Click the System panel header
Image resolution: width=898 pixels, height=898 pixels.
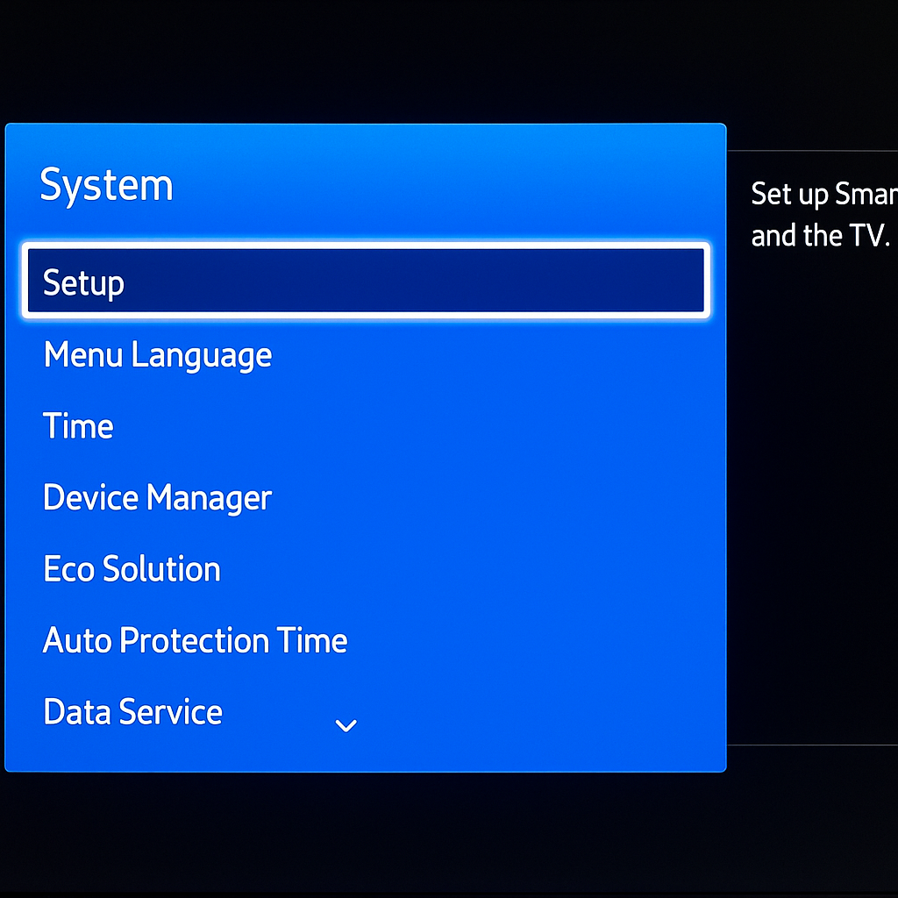point(106,184)
